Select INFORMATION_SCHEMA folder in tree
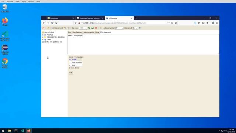This screenshot has height=133, width=236. (56, 37)
